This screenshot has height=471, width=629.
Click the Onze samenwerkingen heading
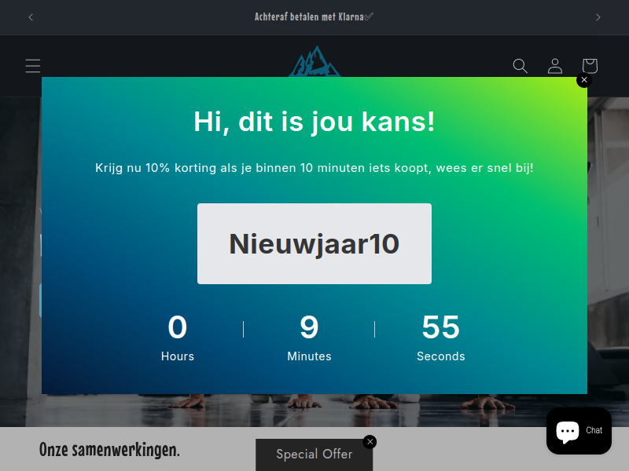[109, 450]
